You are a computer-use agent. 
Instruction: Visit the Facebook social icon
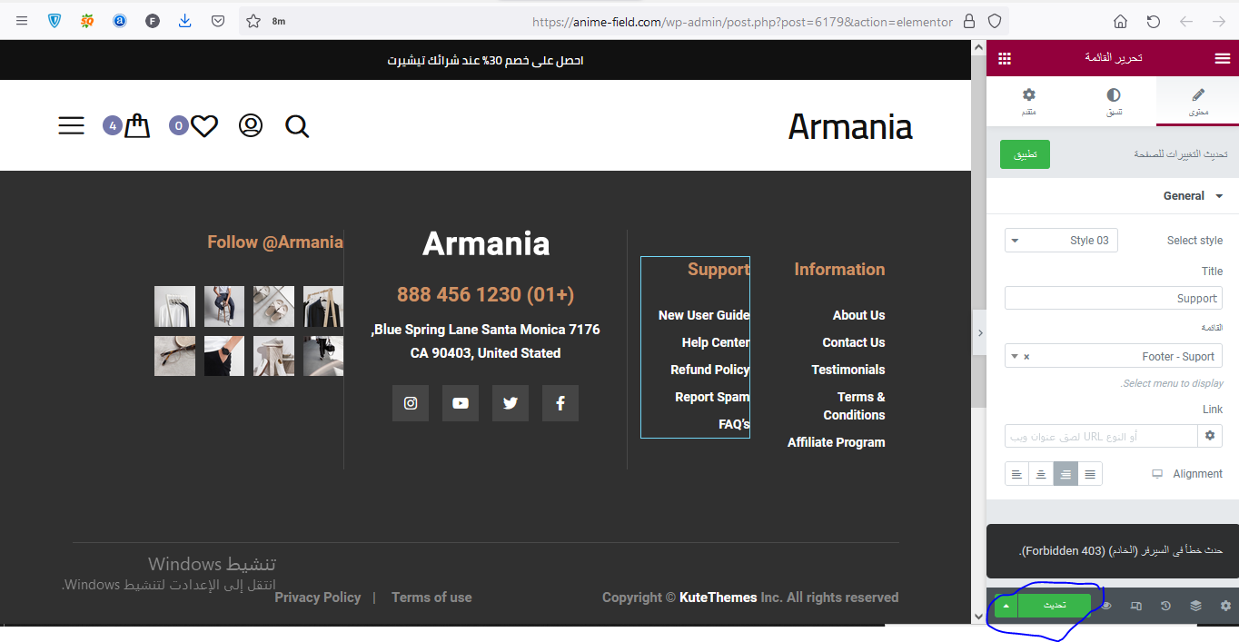(x=560, y=403)
